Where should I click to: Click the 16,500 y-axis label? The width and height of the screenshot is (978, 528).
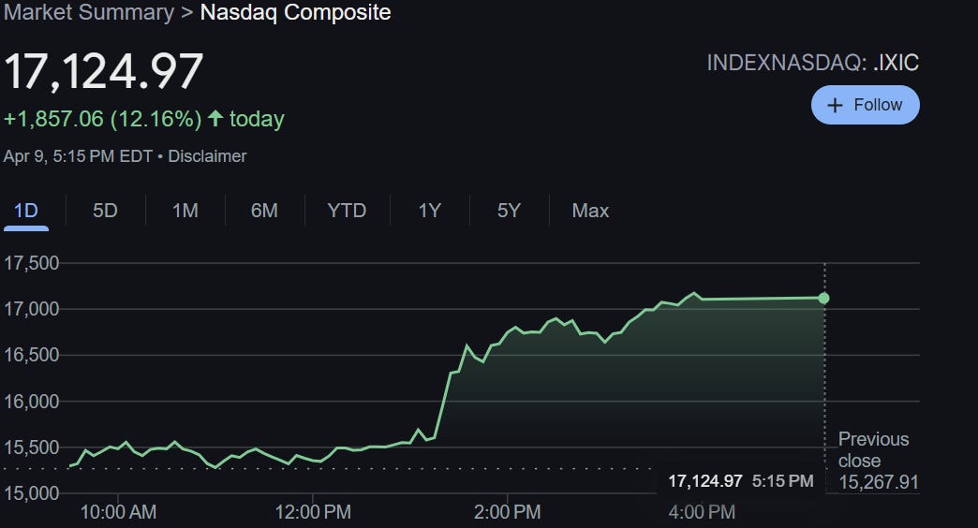pyautogui.click(x=31, y=356)
